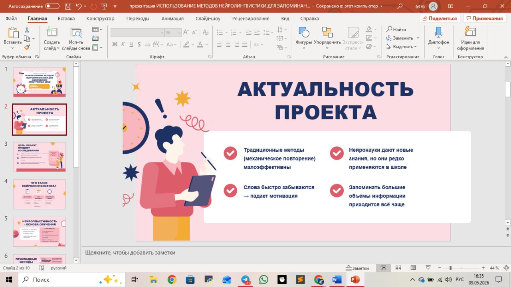Click the Arrange objects icon
This screenshot has width=511, height=287.
[327, 33]
